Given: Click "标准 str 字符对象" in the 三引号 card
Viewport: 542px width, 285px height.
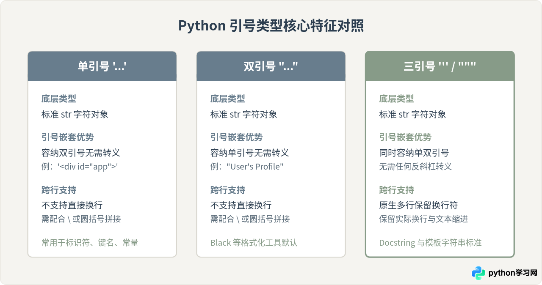Looking at the screenshot, I should click(x=413, y=114).
